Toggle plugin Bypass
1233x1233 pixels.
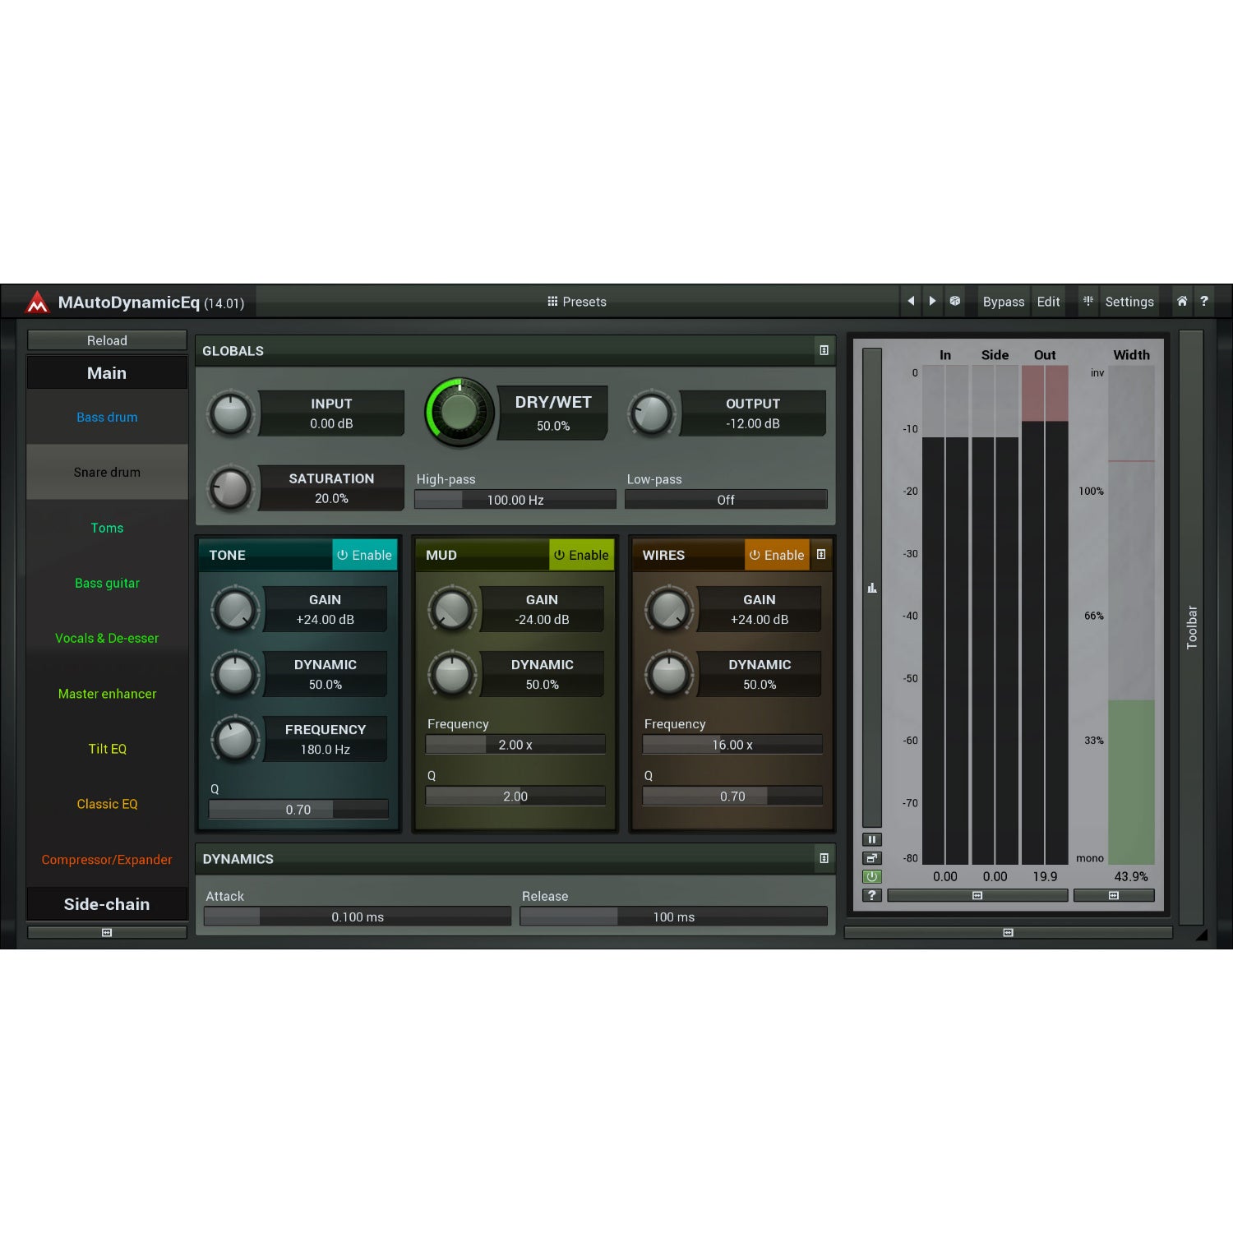[x=1004, y=302]
